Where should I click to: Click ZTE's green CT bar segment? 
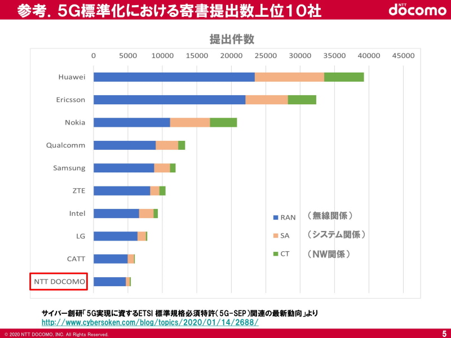[162, 191]
